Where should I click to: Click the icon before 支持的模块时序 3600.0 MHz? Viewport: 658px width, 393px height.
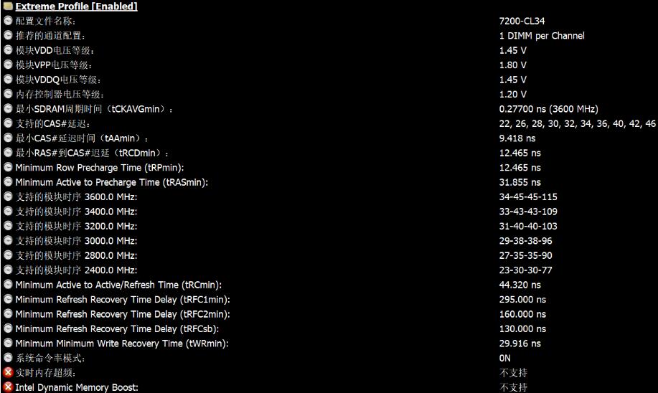[x=8, y=196]
